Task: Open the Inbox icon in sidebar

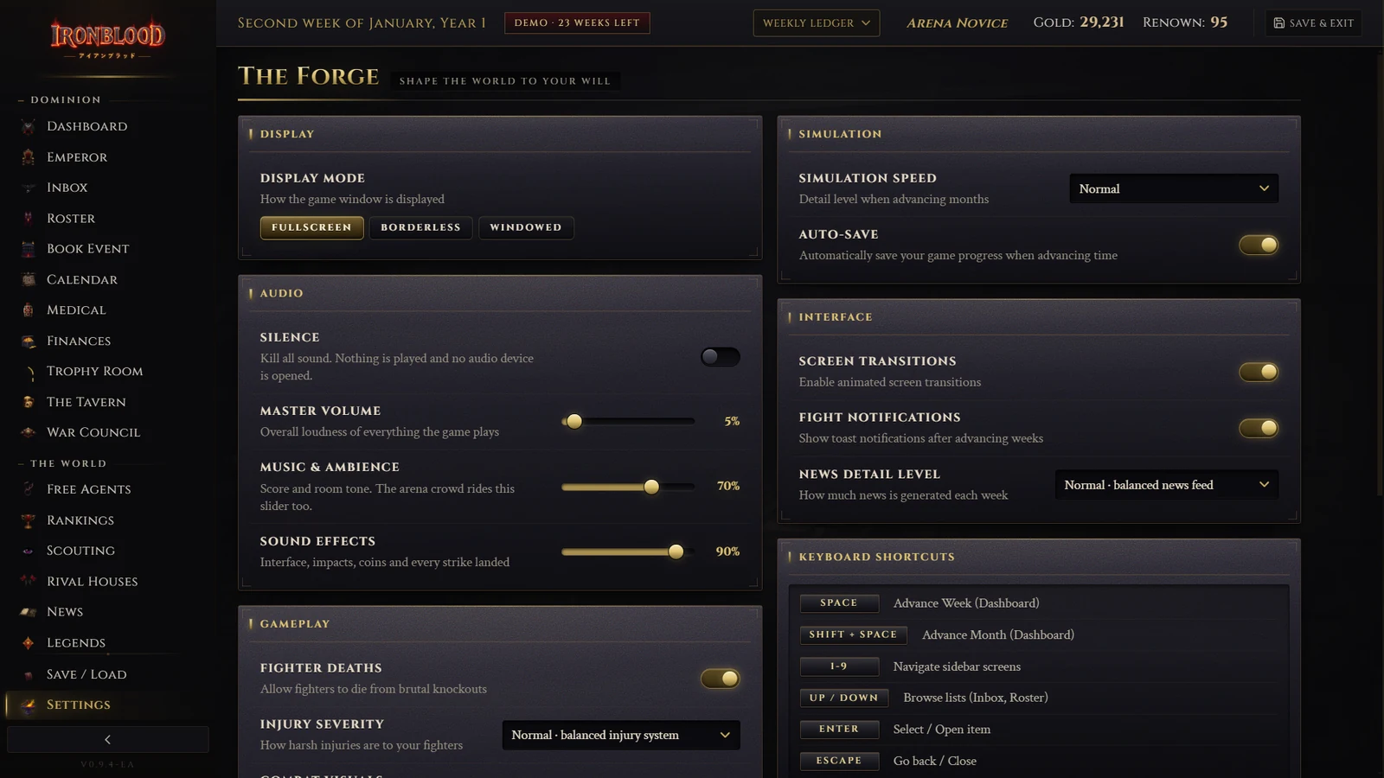Action: click(x=29, y=188)
